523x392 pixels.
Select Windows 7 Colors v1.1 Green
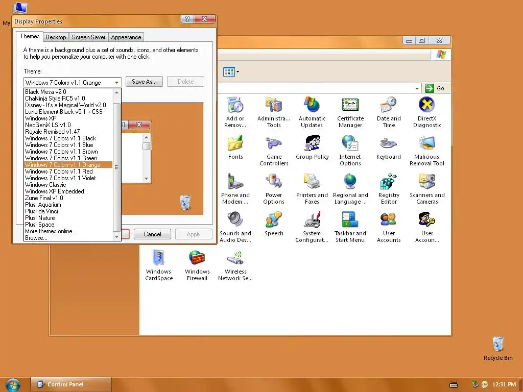pyautogui.click(x=68, y=158)
